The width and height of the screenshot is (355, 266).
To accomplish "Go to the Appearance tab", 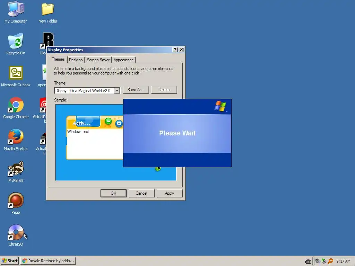I will click(x=124, y=60).
